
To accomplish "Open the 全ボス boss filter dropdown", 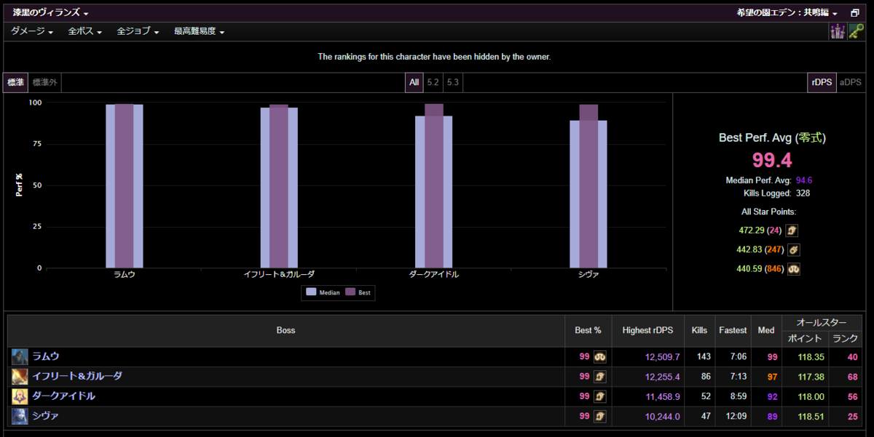I will click(x=84, y=31).
